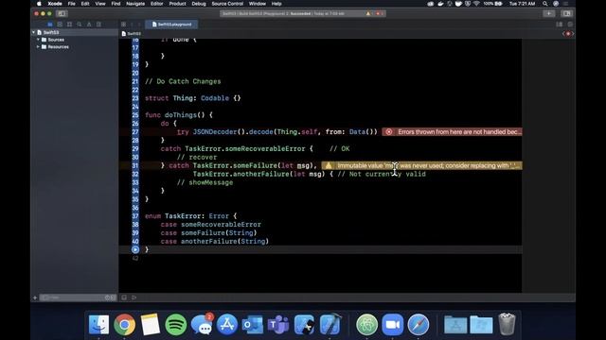The width and height of the screenshot is (606, 340).
Task: Click the struct Thing: Codable line
Action: (193, 98)
